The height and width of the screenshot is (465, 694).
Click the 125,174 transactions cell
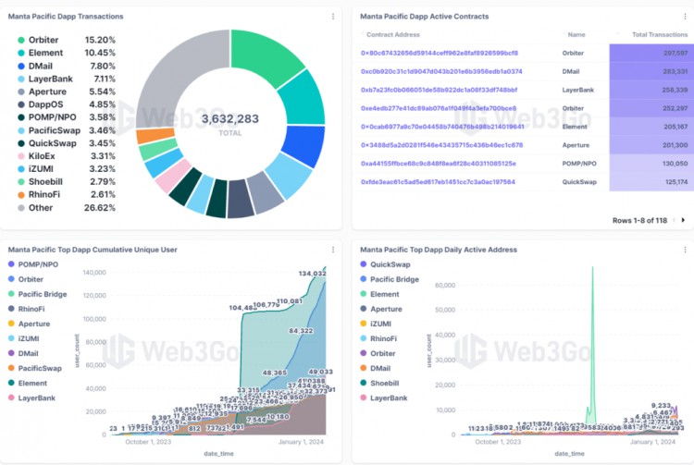point(651,182)
